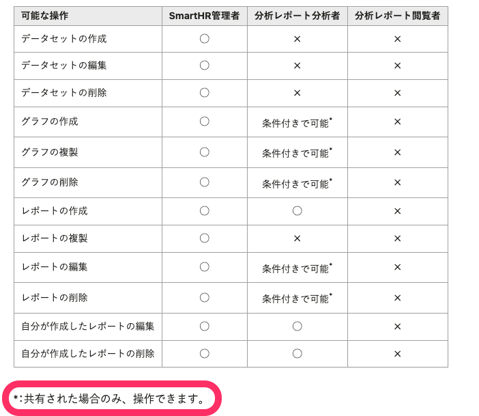Click the レポートの複製 row label
The height and width of the screenshot is (416, 479).
[55, 238]
